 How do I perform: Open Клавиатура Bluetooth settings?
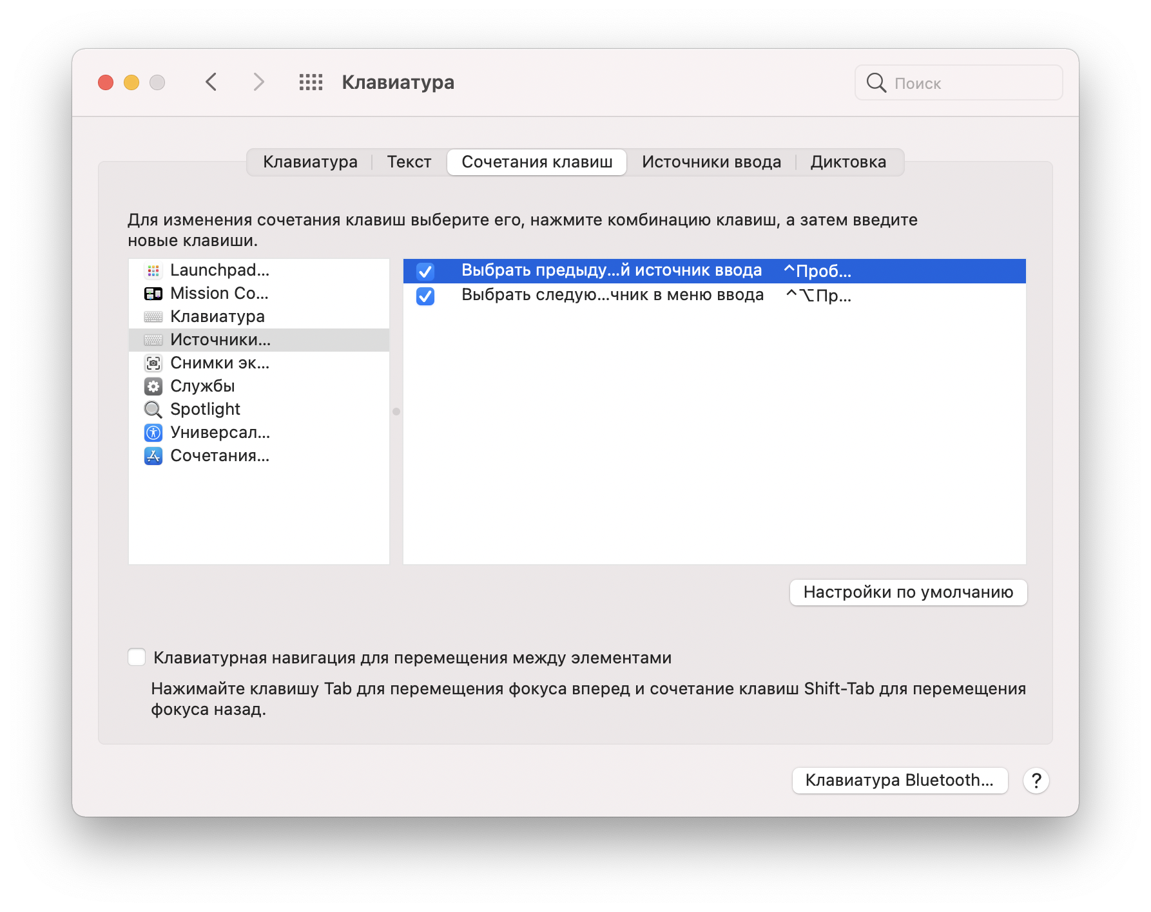[x=900, y=781]
